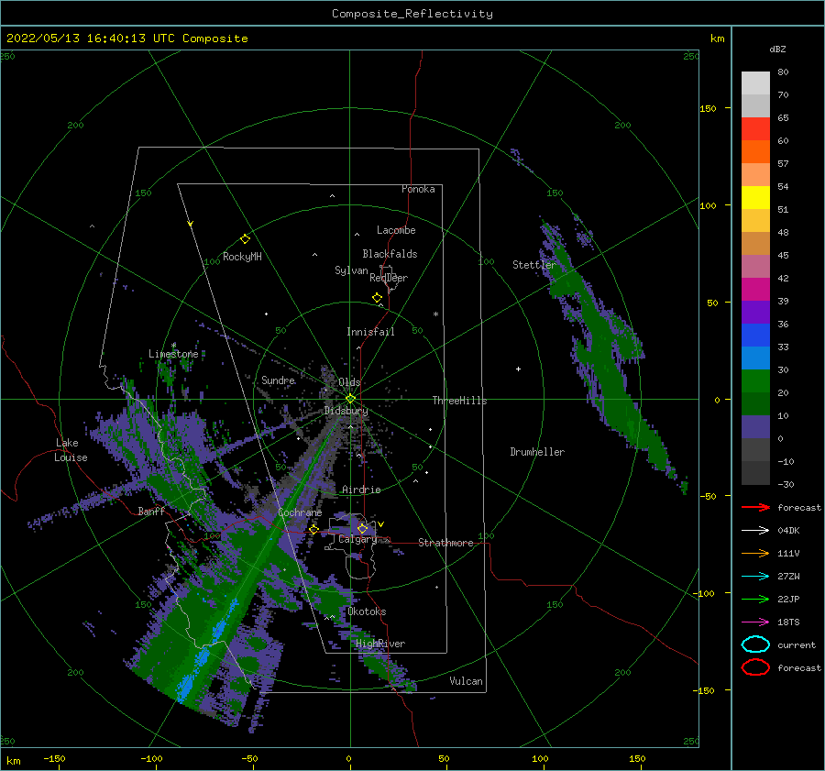Click the 39 dBZ magenta color swatch
The width and height of the screenshot is (825, 771).
[x=755, y=289]
